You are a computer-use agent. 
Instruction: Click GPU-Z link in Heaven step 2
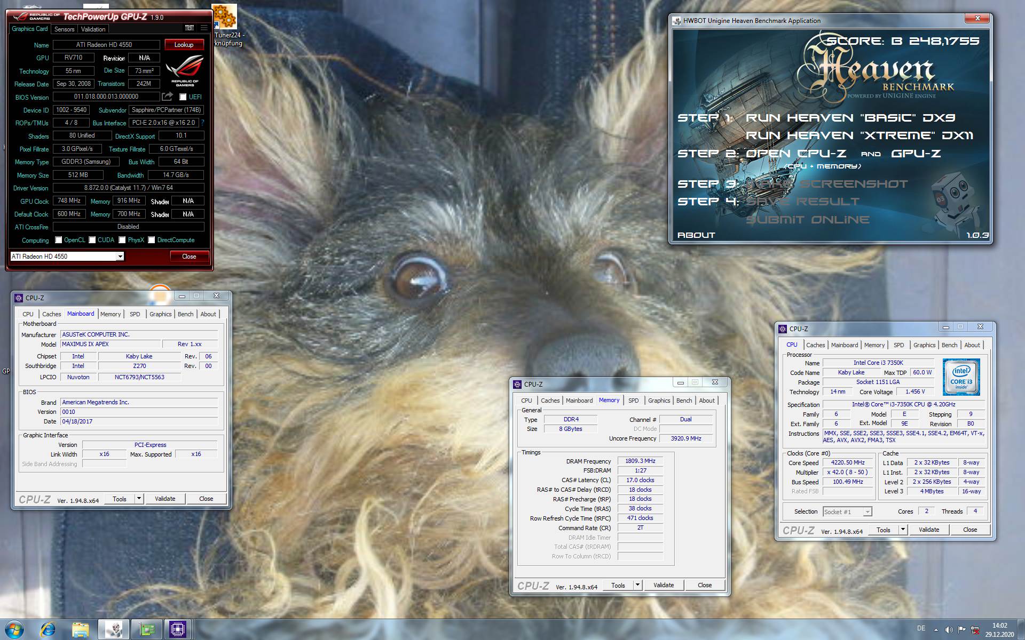[916, 154]
